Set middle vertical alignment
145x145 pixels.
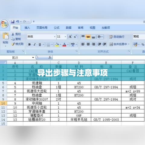88,37
